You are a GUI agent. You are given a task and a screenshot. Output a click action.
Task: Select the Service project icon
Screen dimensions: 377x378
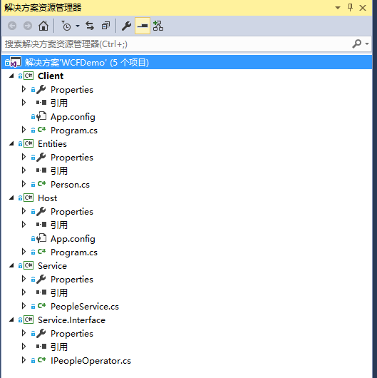pos(29,265)
